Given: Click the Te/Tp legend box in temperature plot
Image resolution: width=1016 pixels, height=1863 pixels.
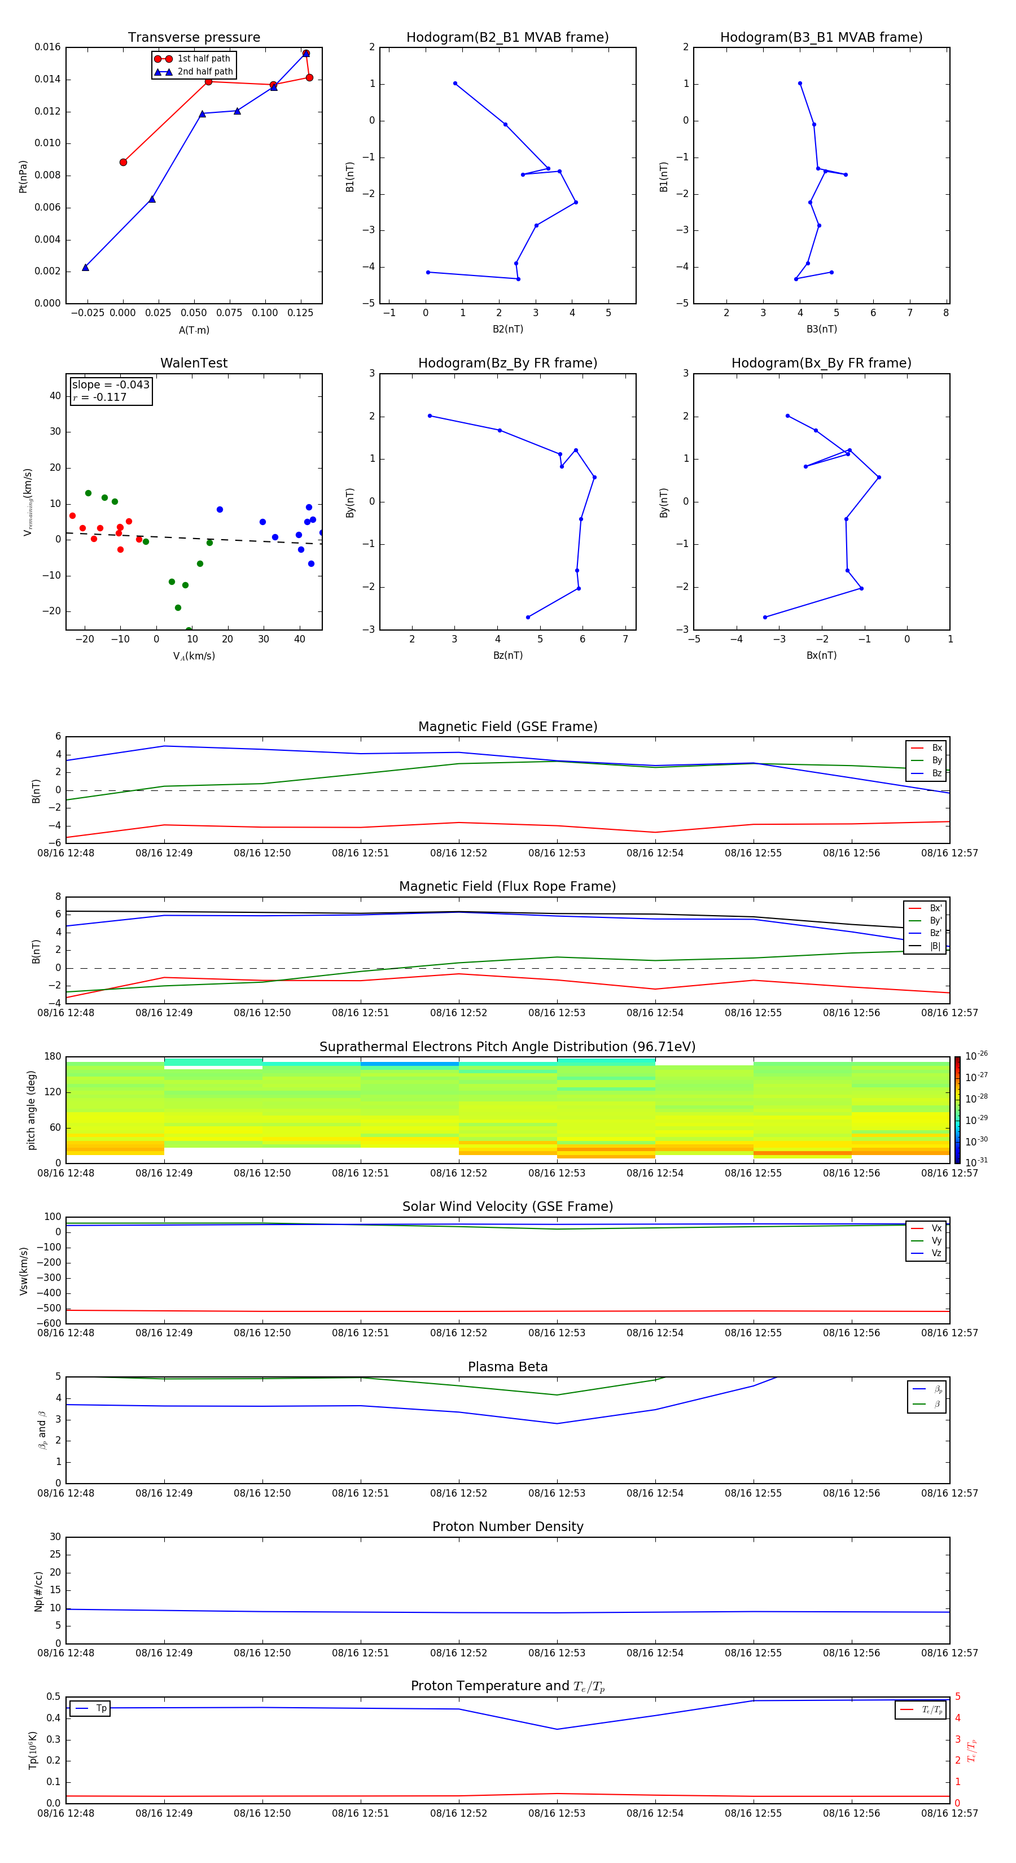Looking at the screenshot, I should [x=921, y=1711].
